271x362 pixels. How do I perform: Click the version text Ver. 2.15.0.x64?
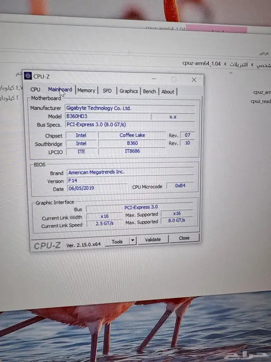pyautogui.click(x=83, y=245)
